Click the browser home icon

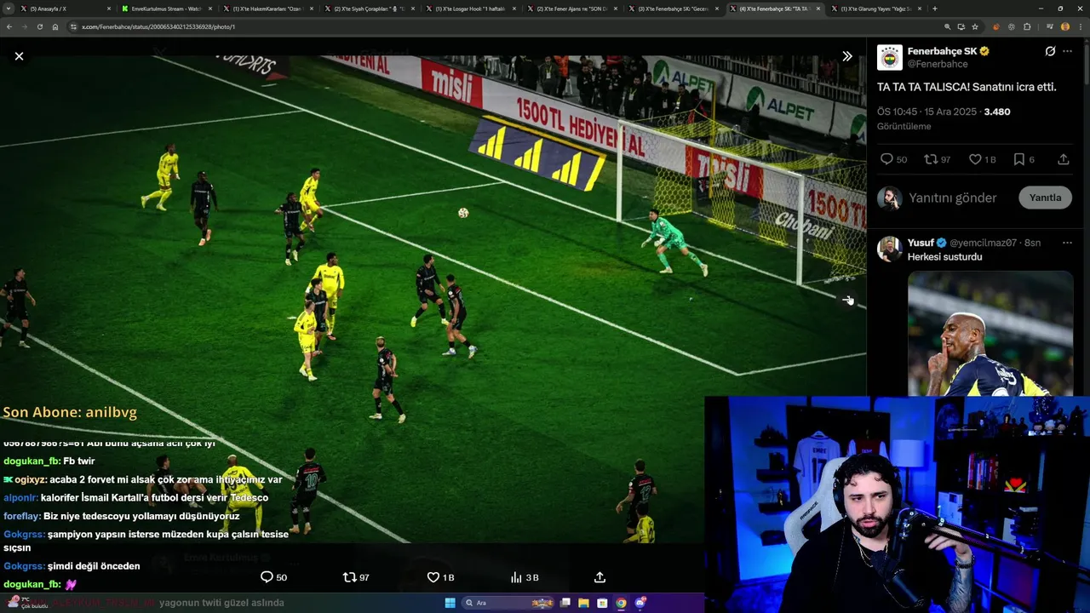[54, 26]
